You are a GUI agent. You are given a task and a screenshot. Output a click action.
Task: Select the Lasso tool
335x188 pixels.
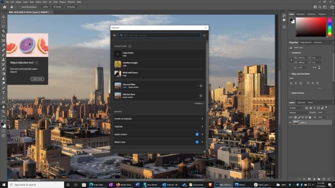click(x=4, y=26)
